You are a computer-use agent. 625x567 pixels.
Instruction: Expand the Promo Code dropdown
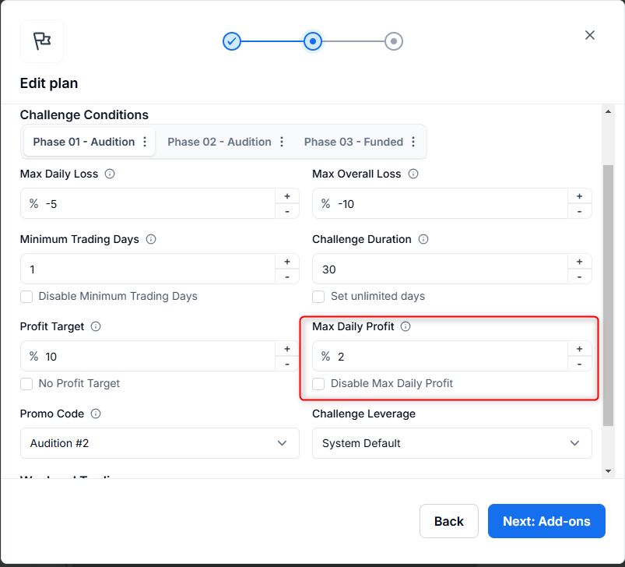(x=160, y=443)
